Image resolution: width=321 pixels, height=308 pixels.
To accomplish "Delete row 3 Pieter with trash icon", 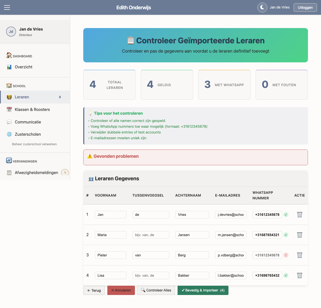I will 300,255.
